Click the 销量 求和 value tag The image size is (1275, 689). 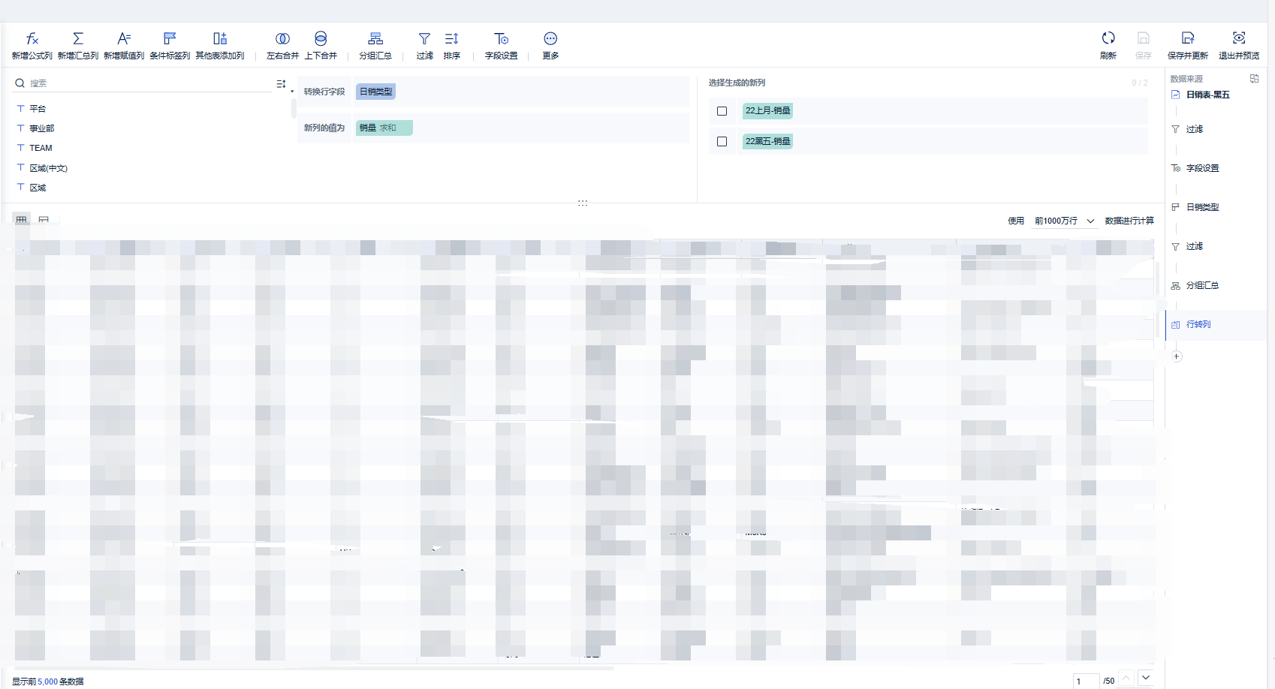coord(384,128)
